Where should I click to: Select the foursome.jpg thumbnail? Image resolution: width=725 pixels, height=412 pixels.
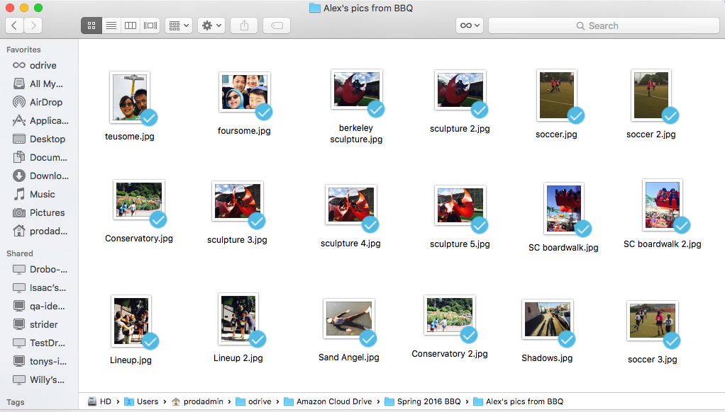coord(244,92)
